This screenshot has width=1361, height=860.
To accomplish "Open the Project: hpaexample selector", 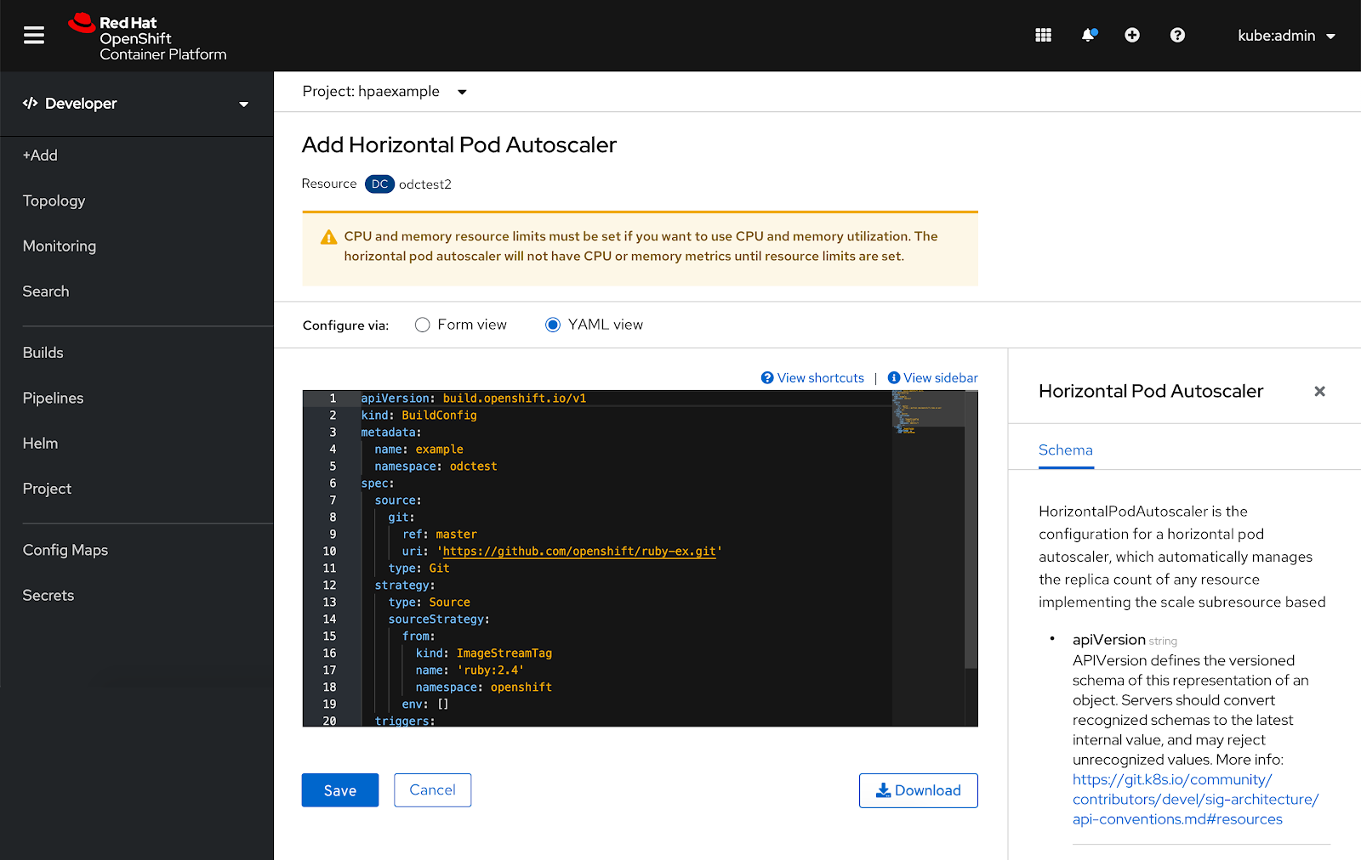I will 384,92.
